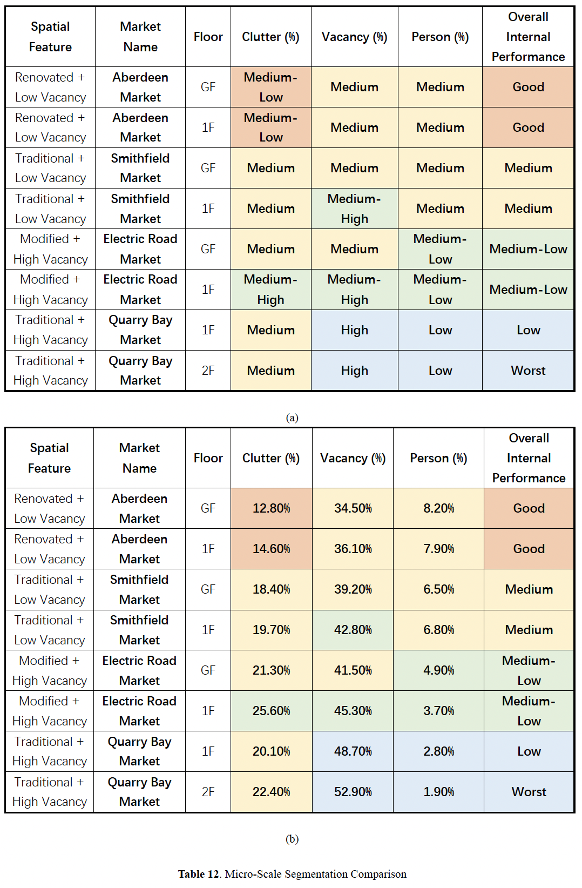Click the 12.80% clutter cell

click(272, 508)
